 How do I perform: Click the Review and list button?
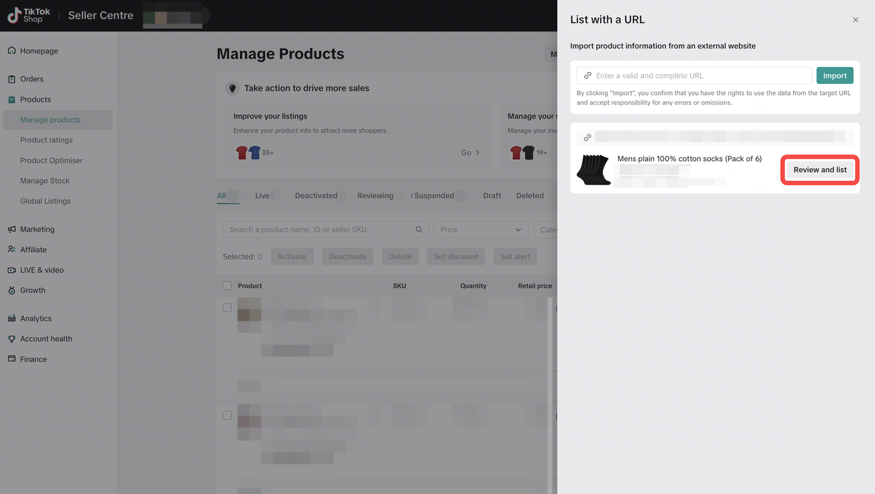click(x=820, y=169)
